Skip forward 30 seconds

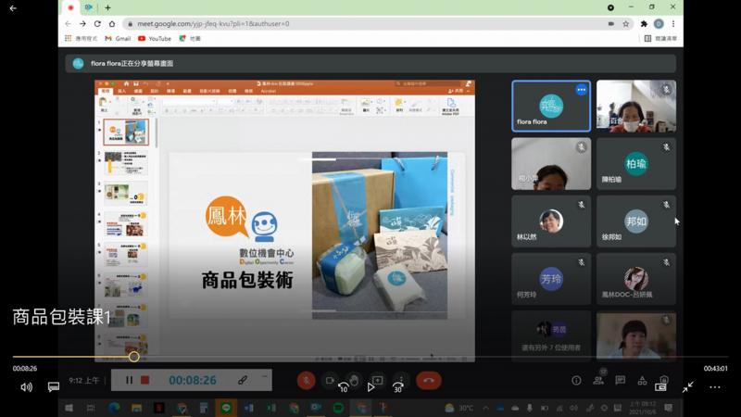point(398,387)
